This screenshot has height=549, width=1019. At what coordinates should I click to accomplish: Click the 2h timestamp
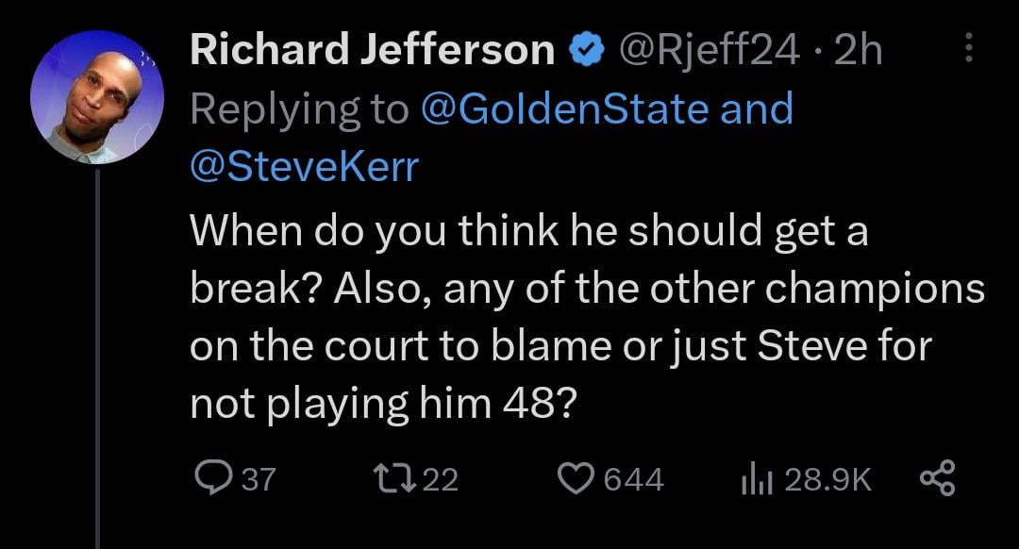coord(858,50)
